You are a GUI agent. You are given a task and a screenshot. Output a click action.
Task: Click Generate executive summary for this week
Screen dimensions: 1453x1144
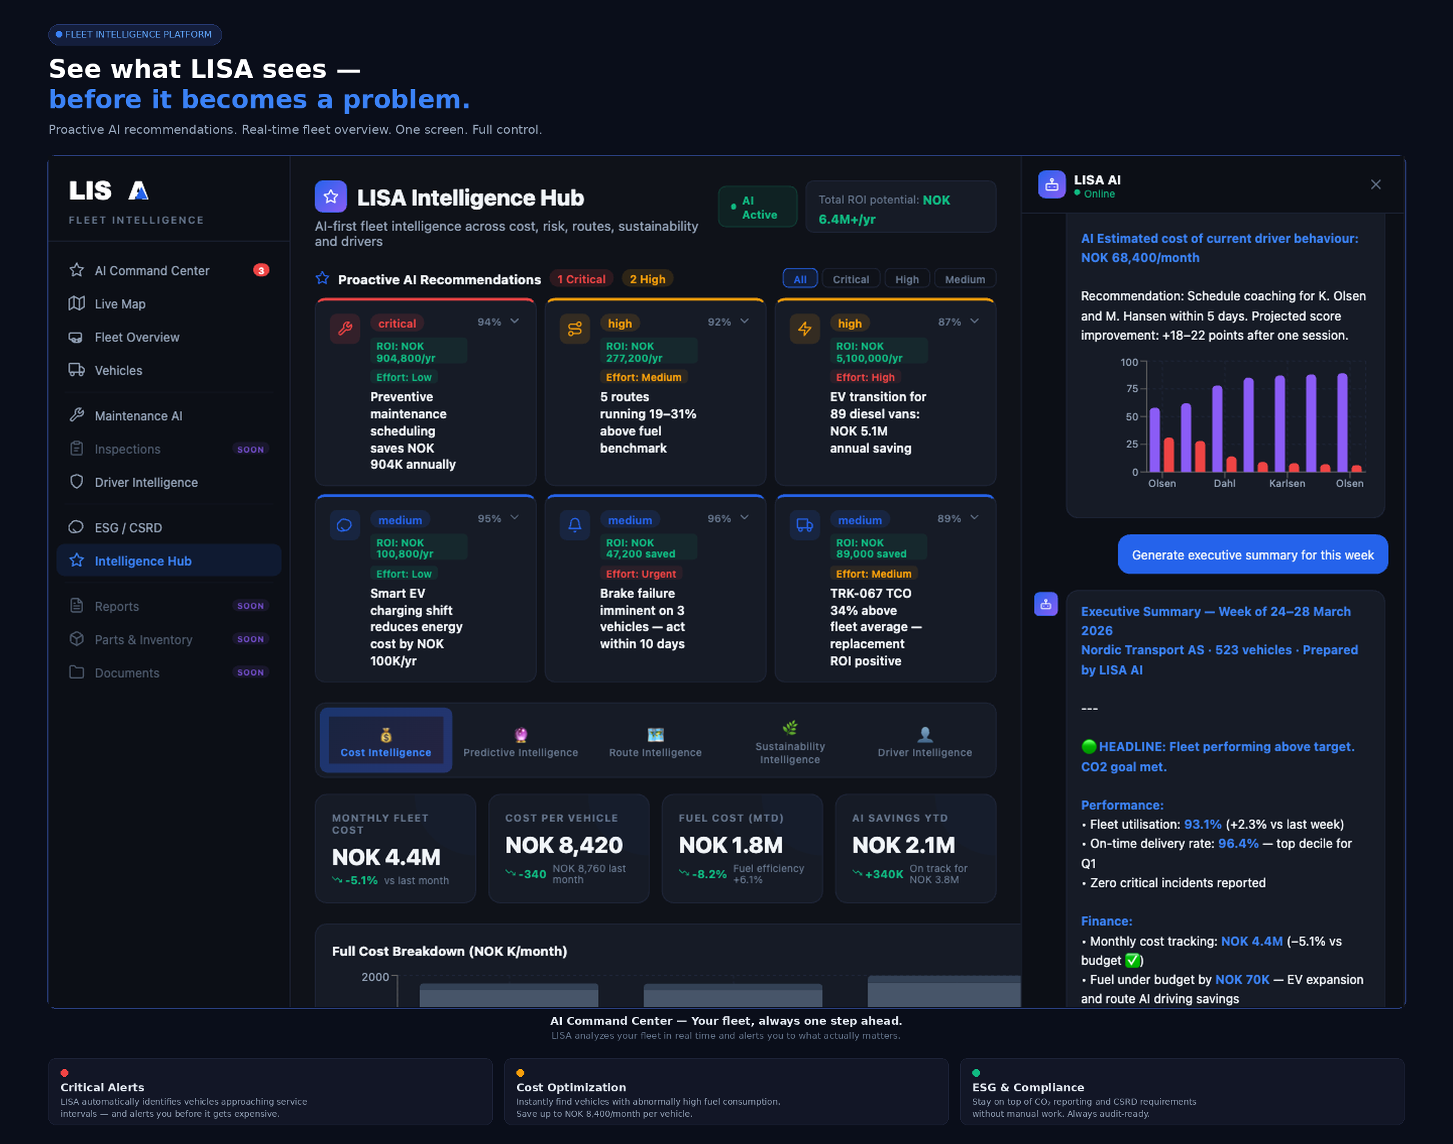pos(1252,554)
